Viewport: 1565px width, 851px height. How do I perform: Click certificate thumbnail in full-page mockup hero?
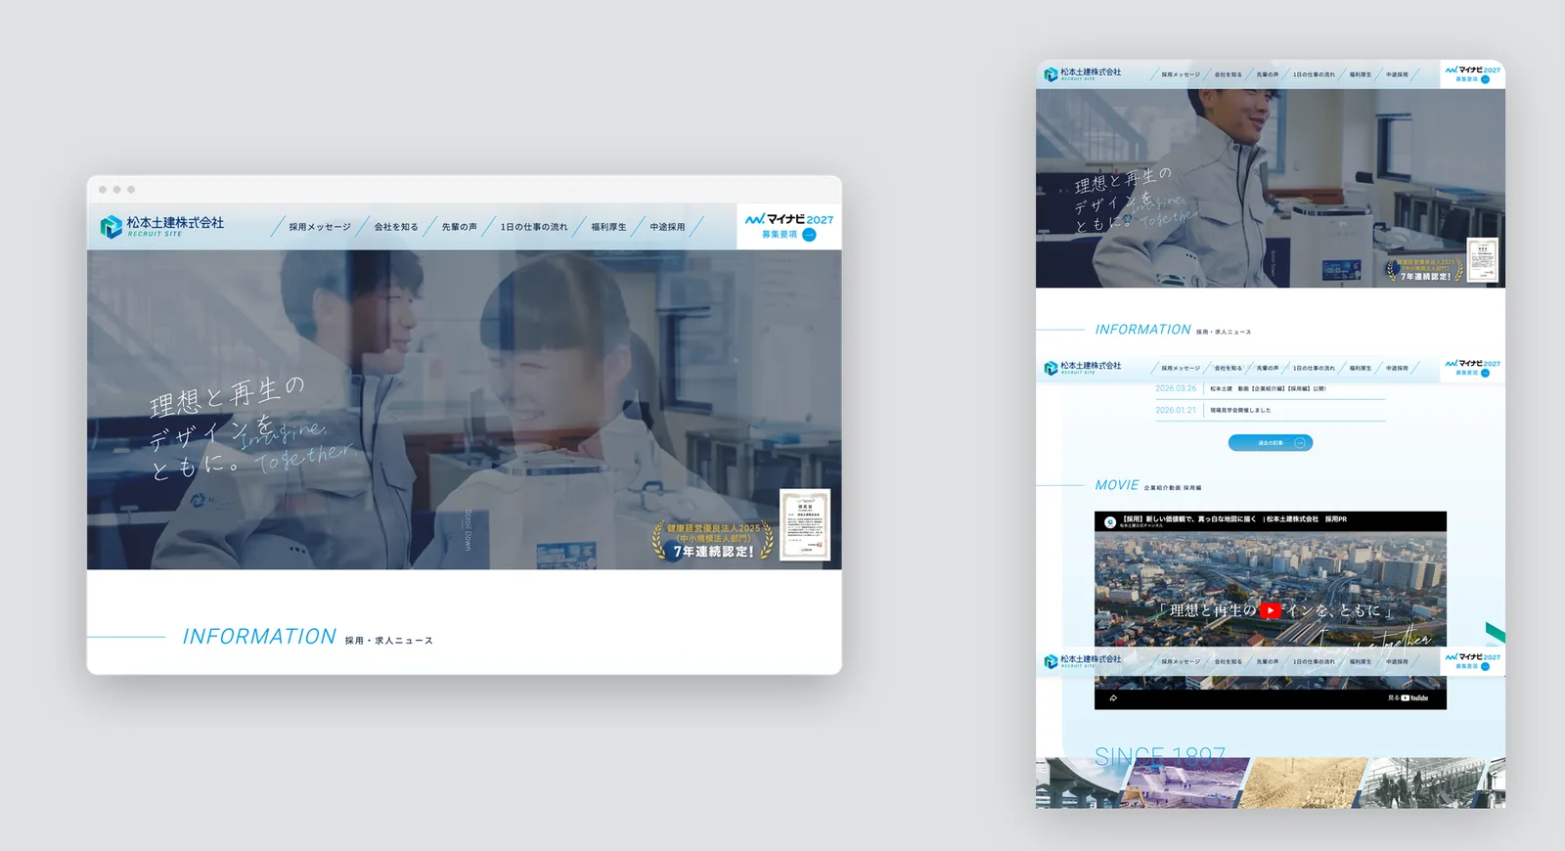1483,260
